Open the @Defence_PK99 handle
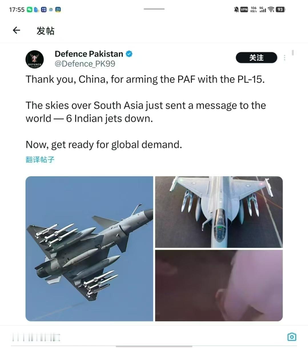This screenshot has width=308, height=348. [85, 63]
